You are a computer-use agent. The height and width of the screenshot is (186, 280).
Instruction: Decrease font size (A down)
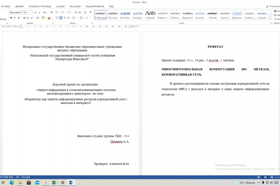(x=39, y=12)
